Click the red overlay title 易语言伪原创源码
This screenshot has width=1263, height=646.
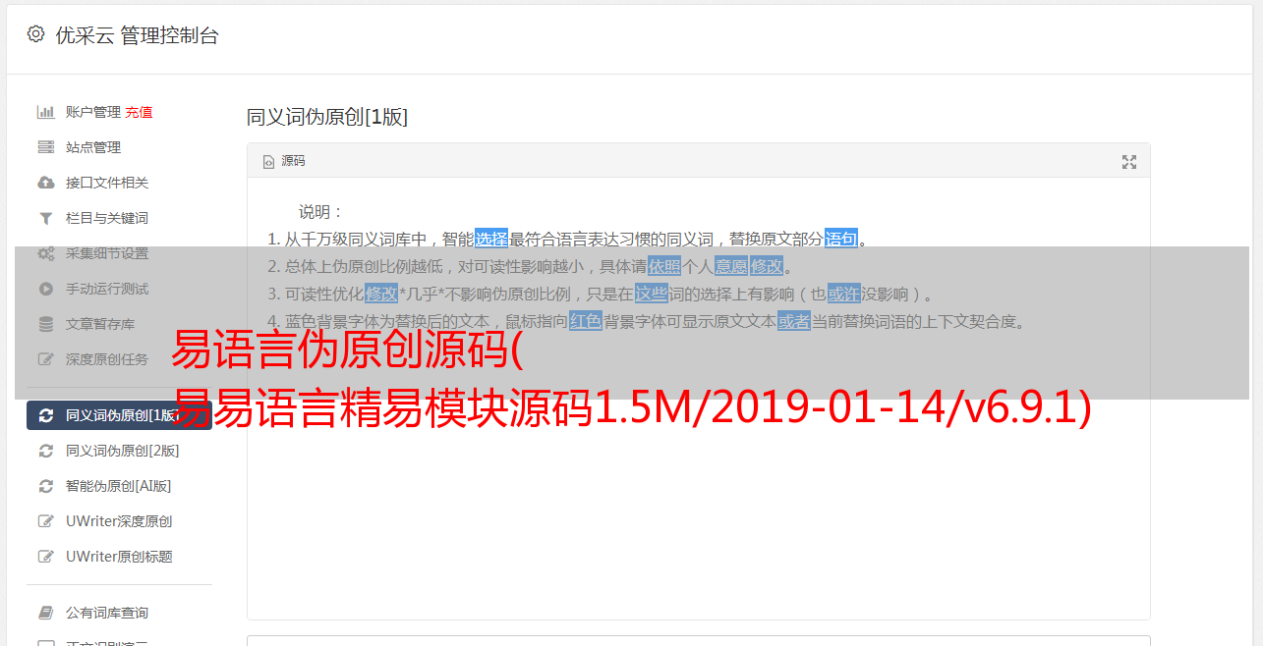tap(343, 350)
